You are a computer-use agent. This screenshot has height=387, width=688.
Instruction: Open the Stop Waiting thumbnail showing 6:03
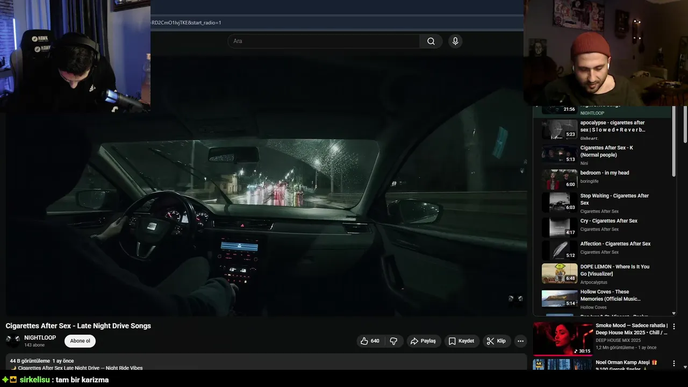click(x=560, y=203)
